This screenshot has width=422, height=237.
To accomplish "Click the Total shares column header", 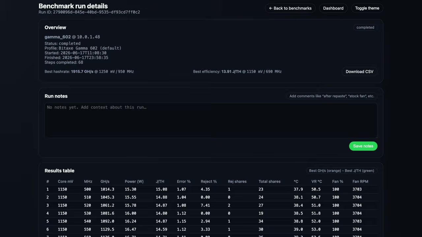I will [x=269, y=181].
